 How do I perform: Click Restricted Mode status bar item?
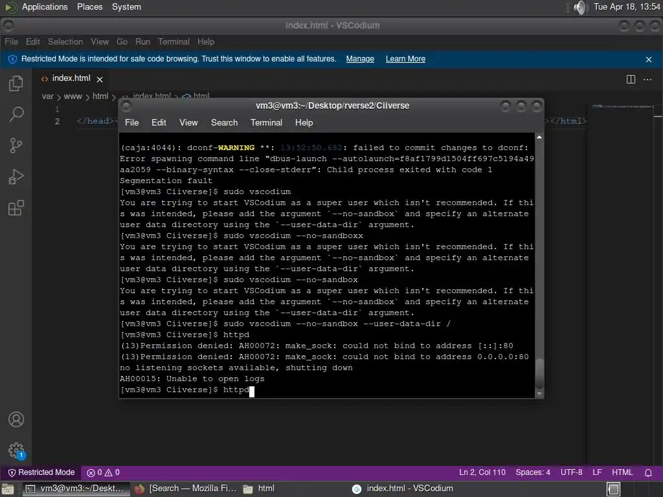tap(41, 472)
